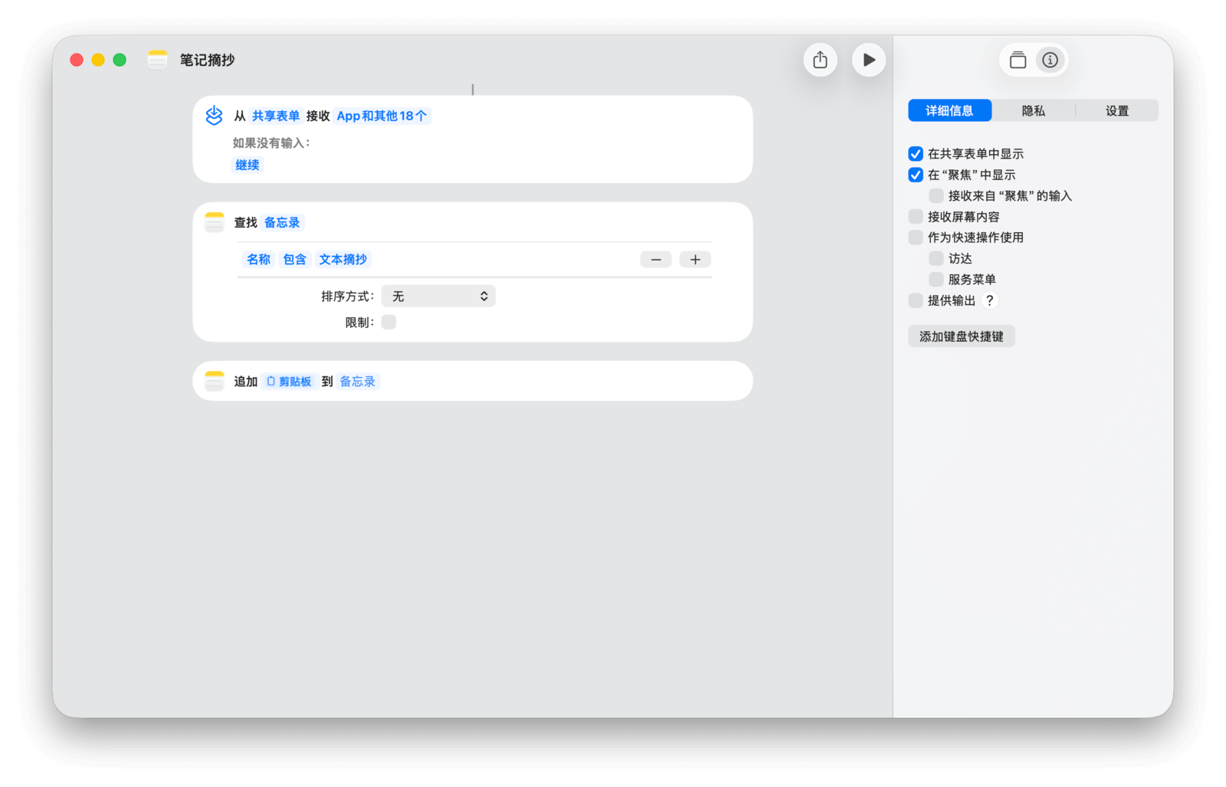The image size is (1226, 787).
Task: Click the share shortcut icon
Action: tap(820, 60)
